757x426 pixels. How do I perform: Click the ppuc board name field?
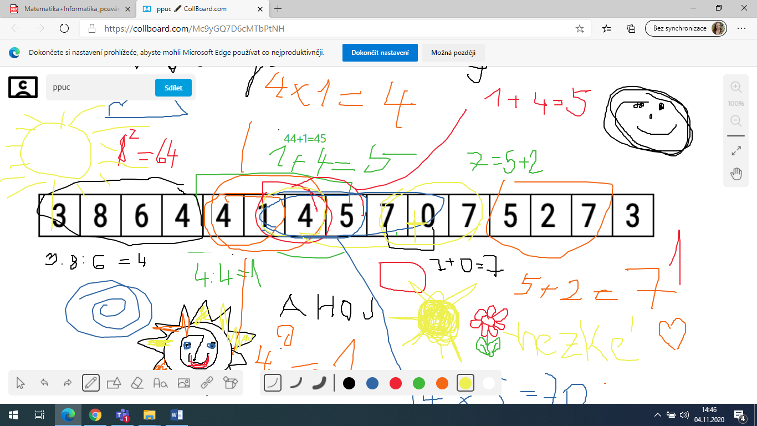click(100, 88)
